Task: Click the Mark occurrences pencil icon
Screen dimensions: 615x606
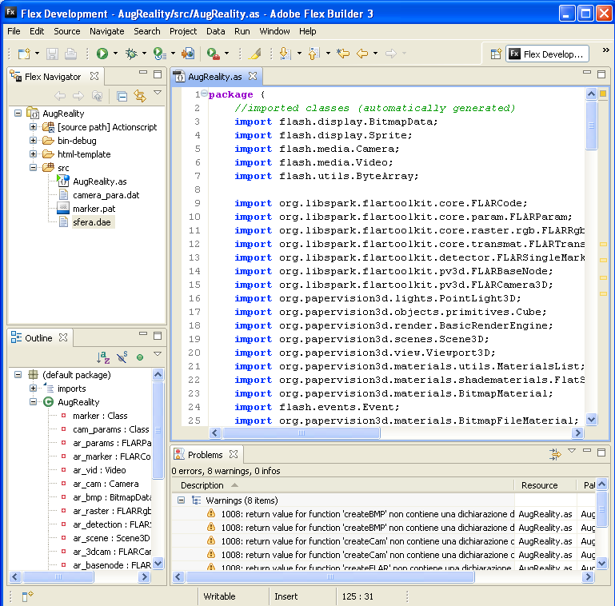Action: click(x=255, y=54)
